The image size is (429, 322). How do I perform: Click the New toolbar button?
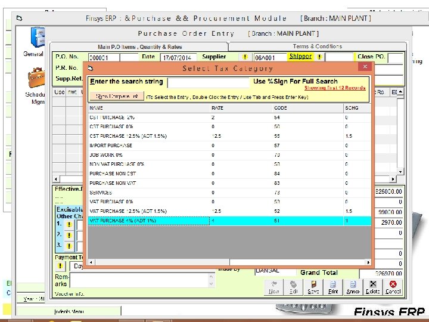tap(274, 287)
